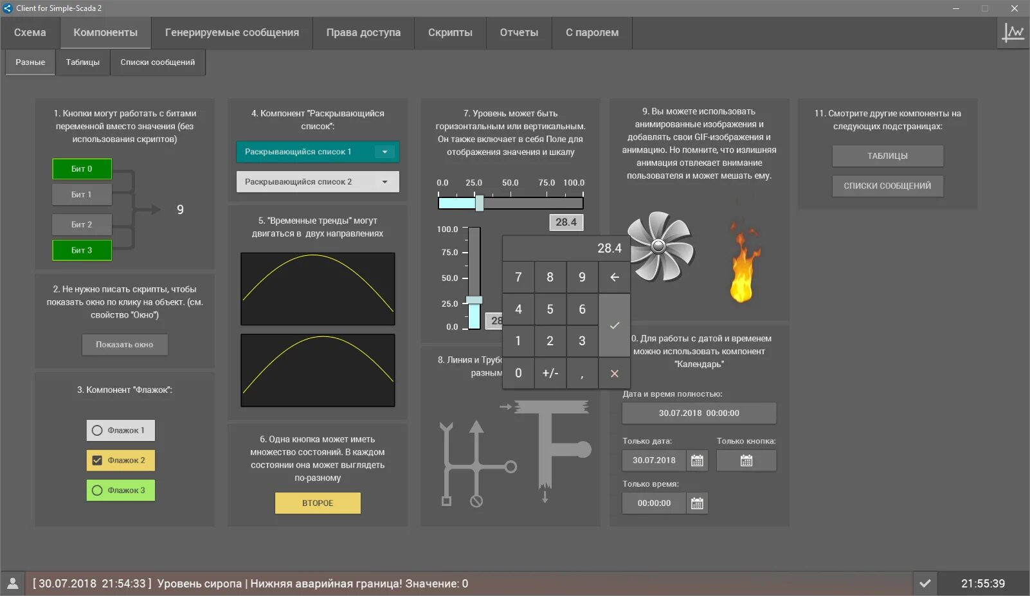Image resolution: width=1030 pixels, height=596 pixels.
Task: Open the ТАБЛИЦЫ subpage button
Action: coord(887,156)
